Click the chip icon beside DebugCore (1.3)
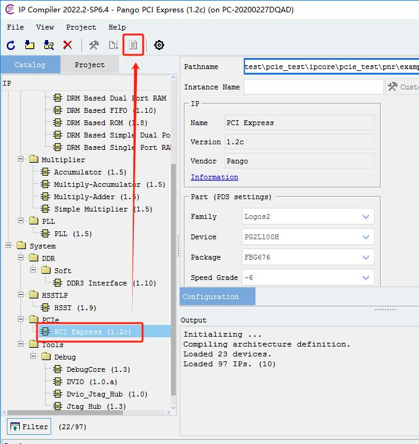The image size is (419, 444). coord(57,369)
